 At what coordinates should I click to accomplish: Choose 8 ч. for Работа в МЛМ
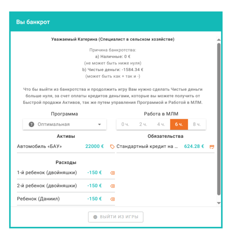tap(197, 124)
